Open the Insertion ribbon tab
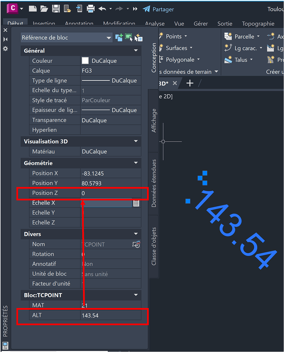Screen dimensions: 284x352 pyautogui.click(x=44, y=24)
